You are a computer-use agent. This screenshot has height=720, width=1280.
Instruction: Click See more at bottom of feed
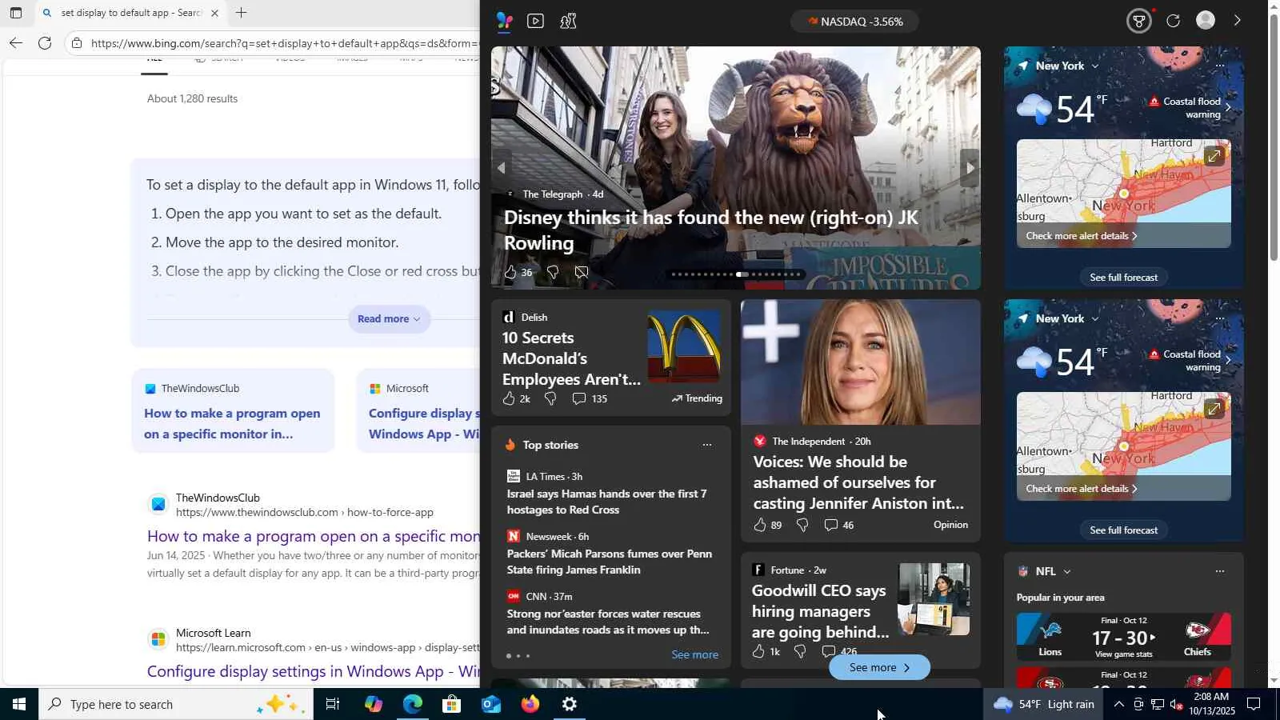click(879, 667)
